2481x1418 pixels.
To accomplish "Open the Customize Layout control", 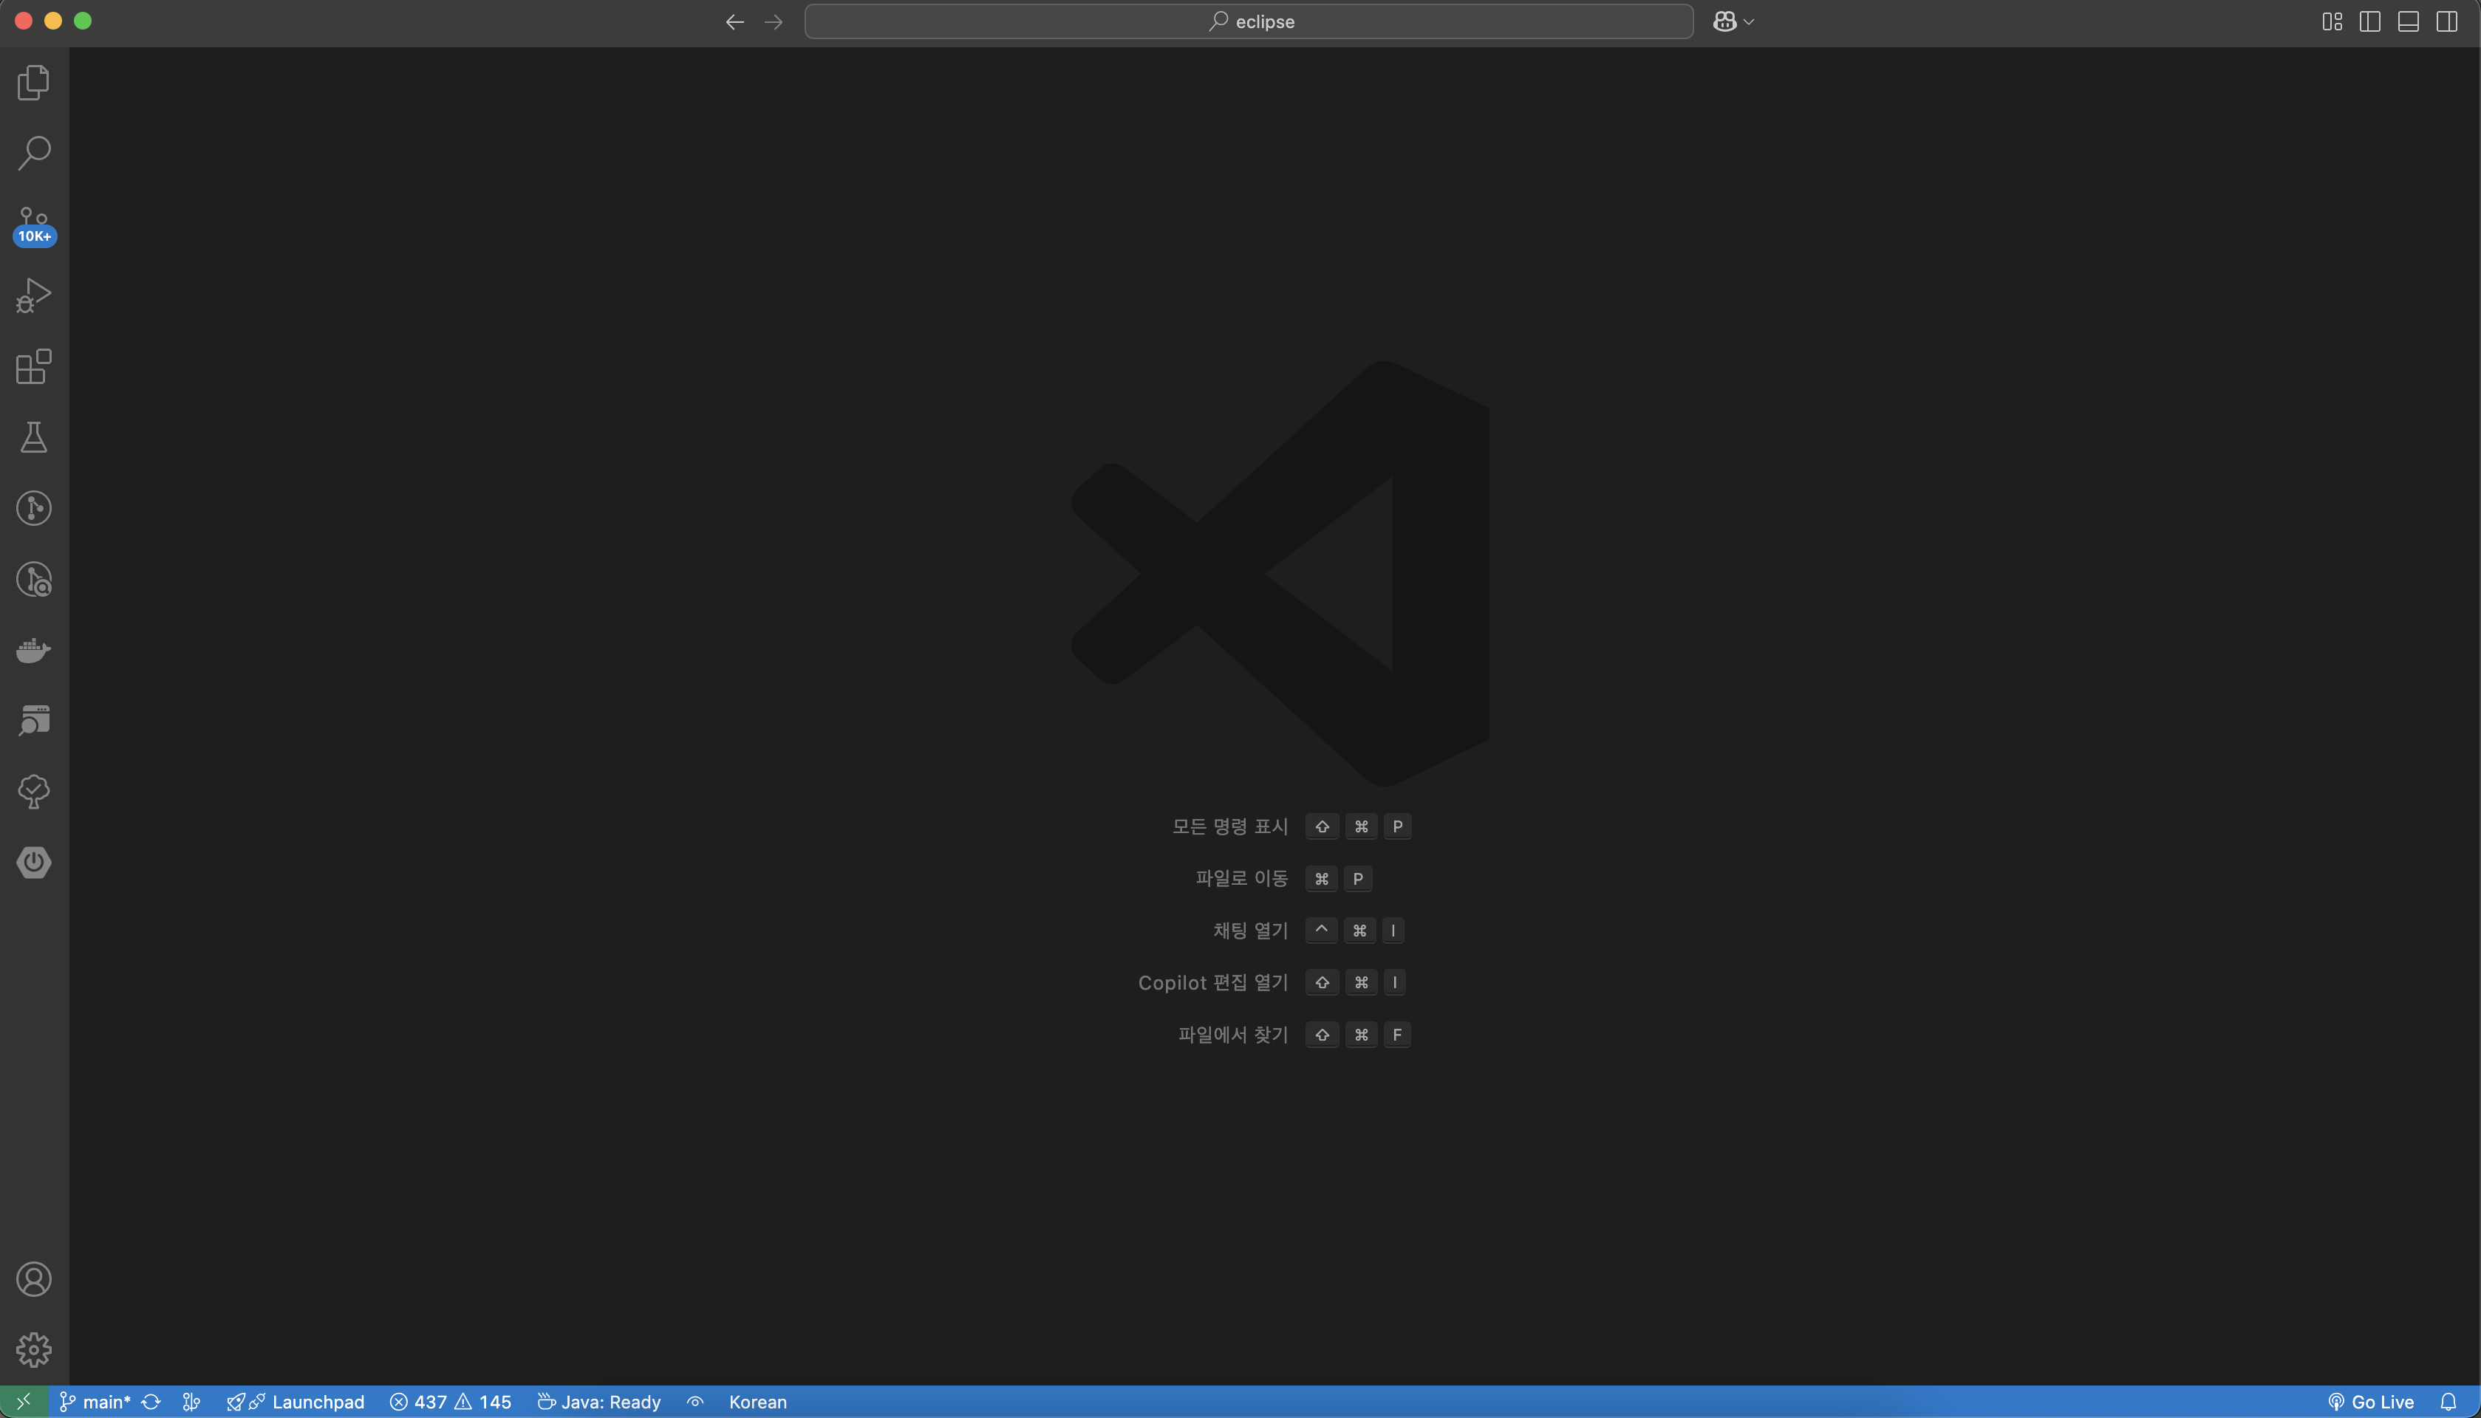I will (x=2332, y=21).
